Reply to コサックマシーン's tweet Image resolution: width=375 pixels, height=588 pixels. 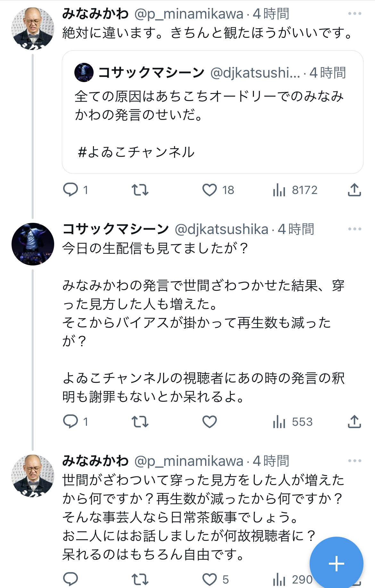(71, 422)
